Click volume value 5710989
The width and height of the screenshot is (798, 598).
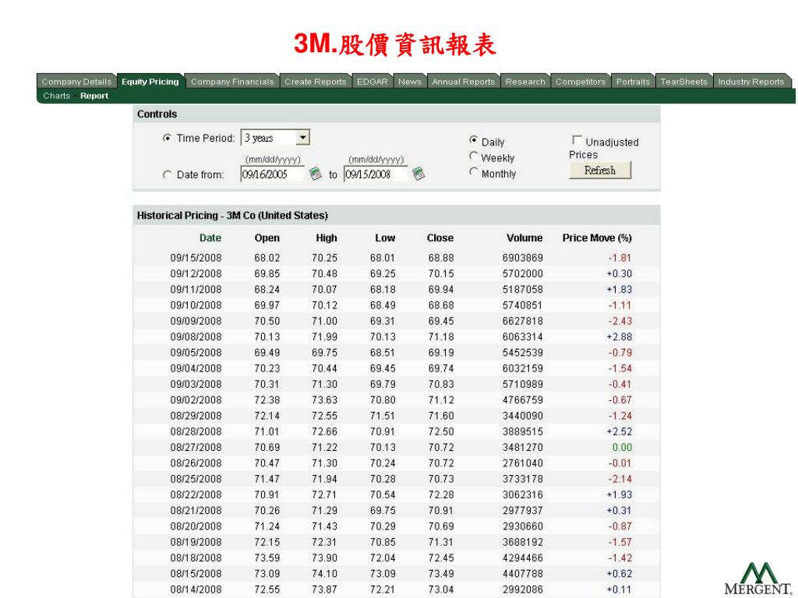click(523, 384)
